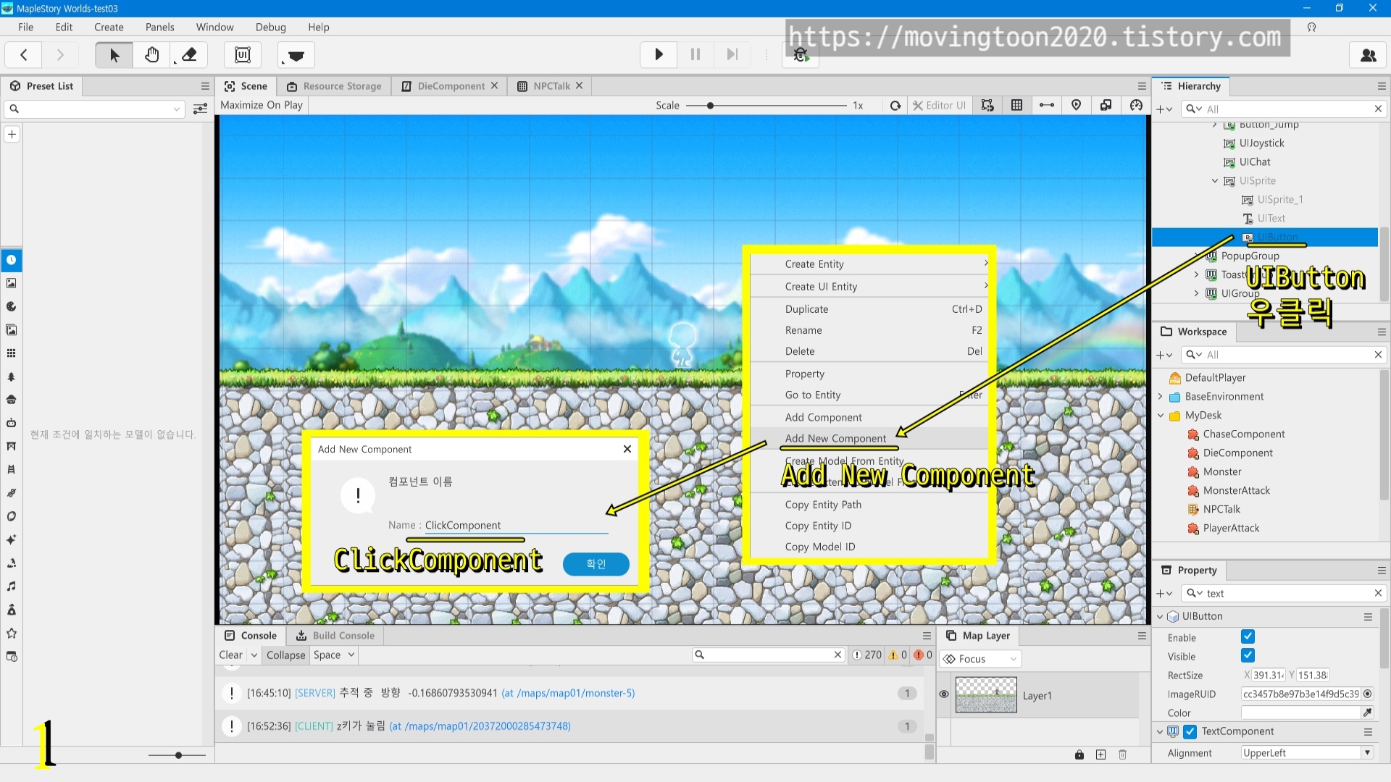This screenshot has height=782, width=1391.
Task: Open the Focus dropdown in Map Layer
Action: (x=980, y=659)
